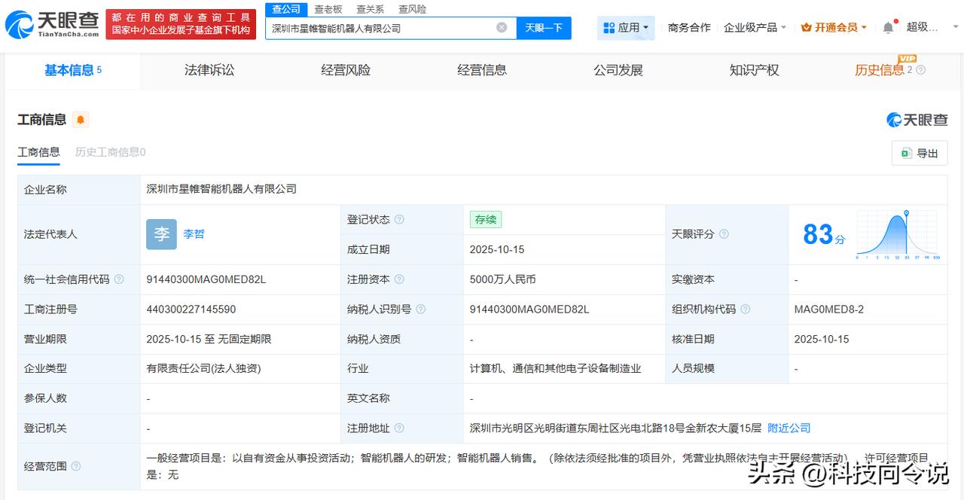Image resolution: width=964 pixels, height=500 pixels.
Task: Expand the 应用 dropdown menu
Action: (x=626, y=28)
